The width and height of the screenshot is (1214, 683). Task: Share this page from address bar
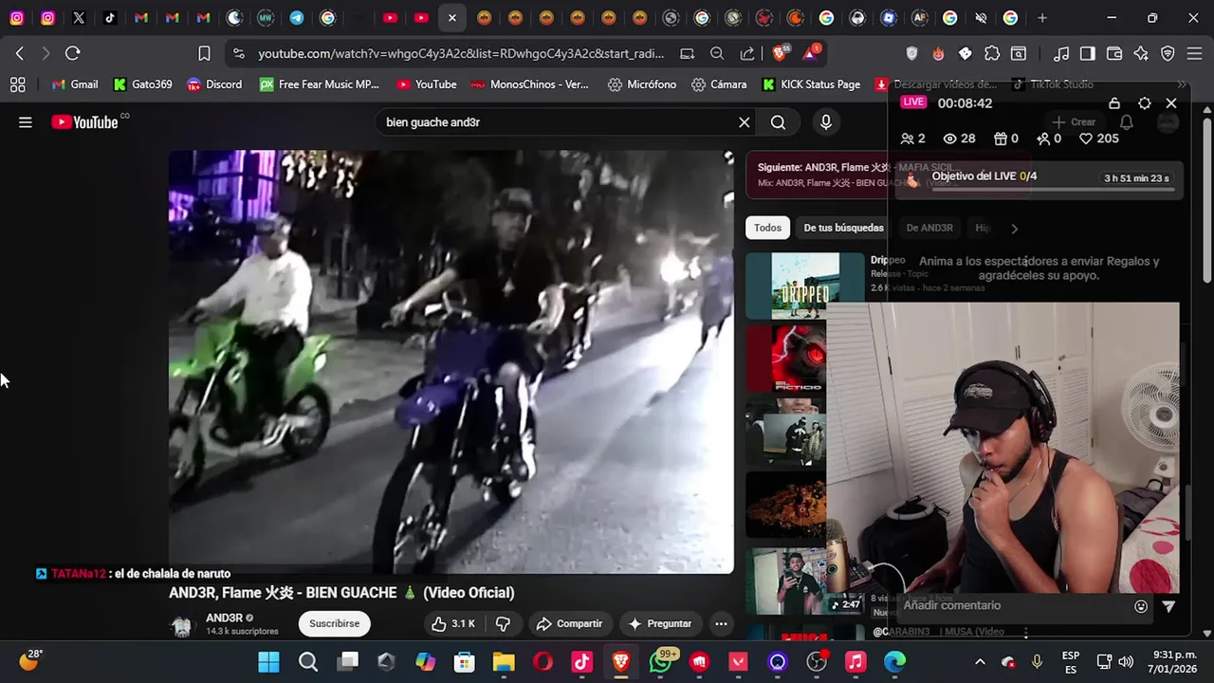click(x=747, y=53)
